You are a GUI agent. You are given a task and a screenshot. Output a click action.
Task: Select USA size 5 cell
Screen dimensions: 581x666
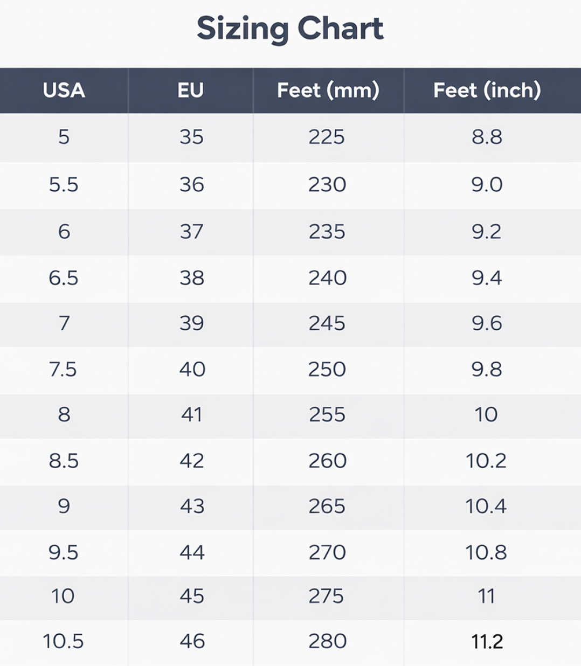[x=64, y=137]
